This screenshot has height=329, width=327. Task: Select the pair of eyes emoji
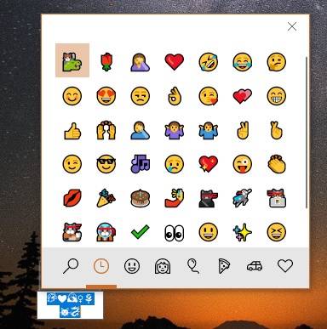175,233
